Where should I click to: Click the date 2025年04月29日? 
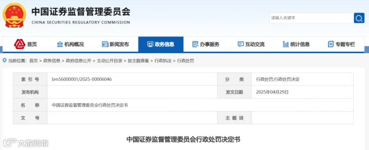coord(272,92)
